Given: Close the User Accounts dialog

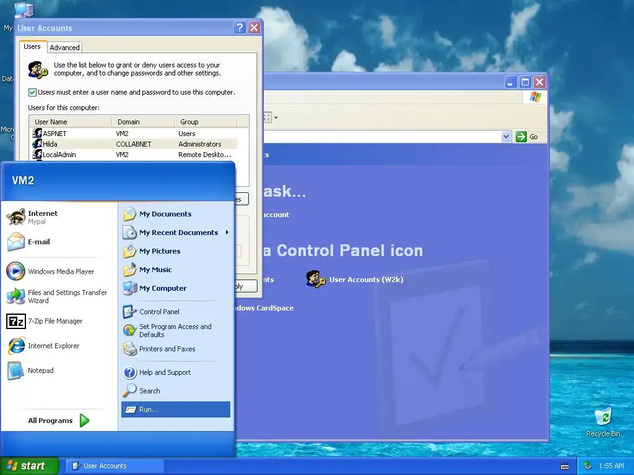Looking at the screenshot, I should tap(254, 27).
